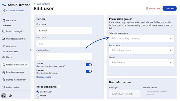This screenshot has width=180, height=101.
Task: Click the info icon next to License
Action: (x=46, y=70)
